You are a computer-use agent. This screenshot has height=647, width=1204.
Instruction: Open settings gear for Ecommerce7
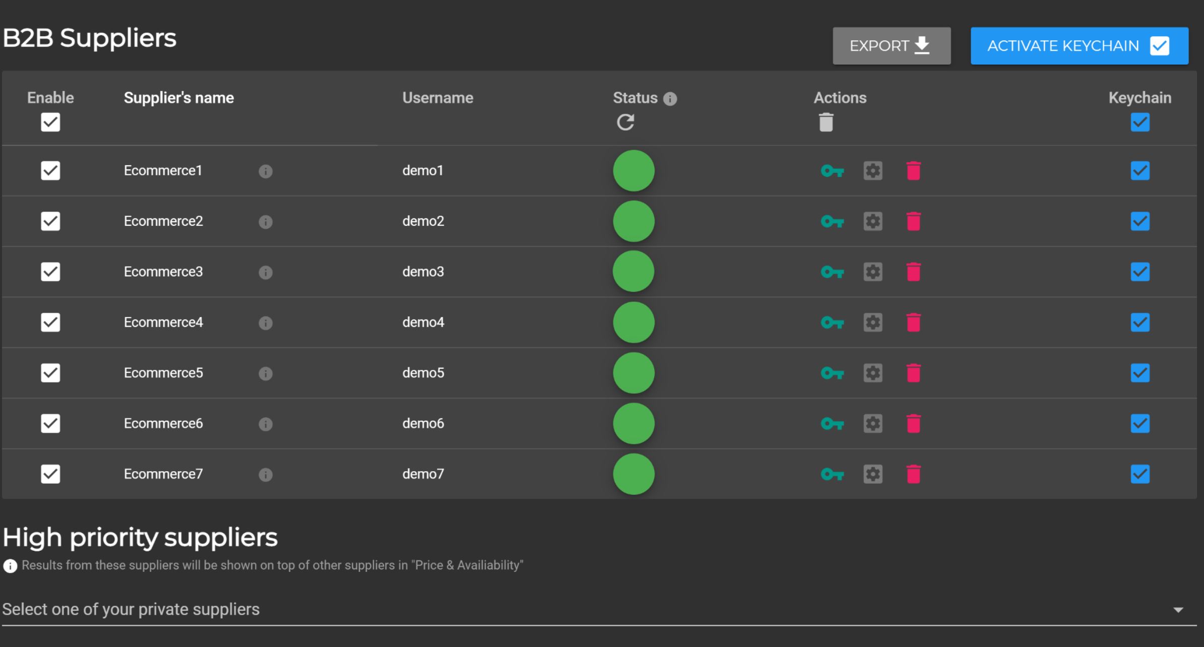[873, 474]
